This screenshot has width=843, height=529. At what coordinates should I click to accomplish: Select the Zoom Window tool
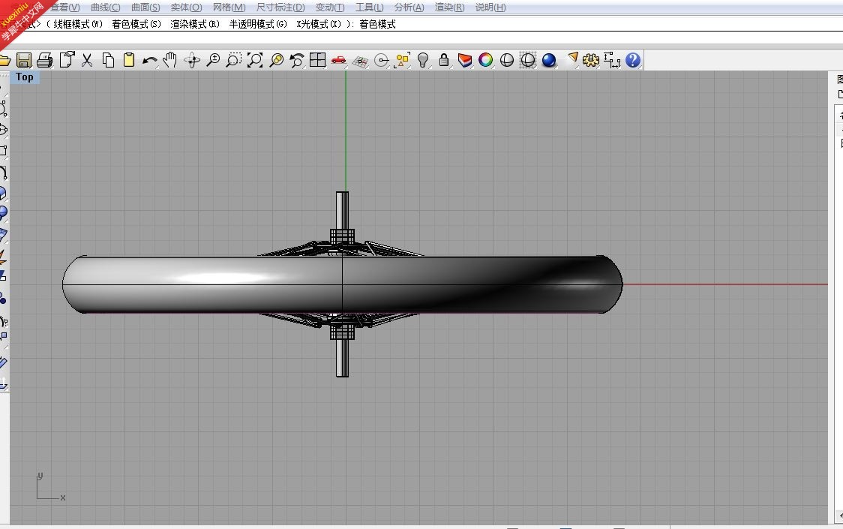click(x=233, y=60)
